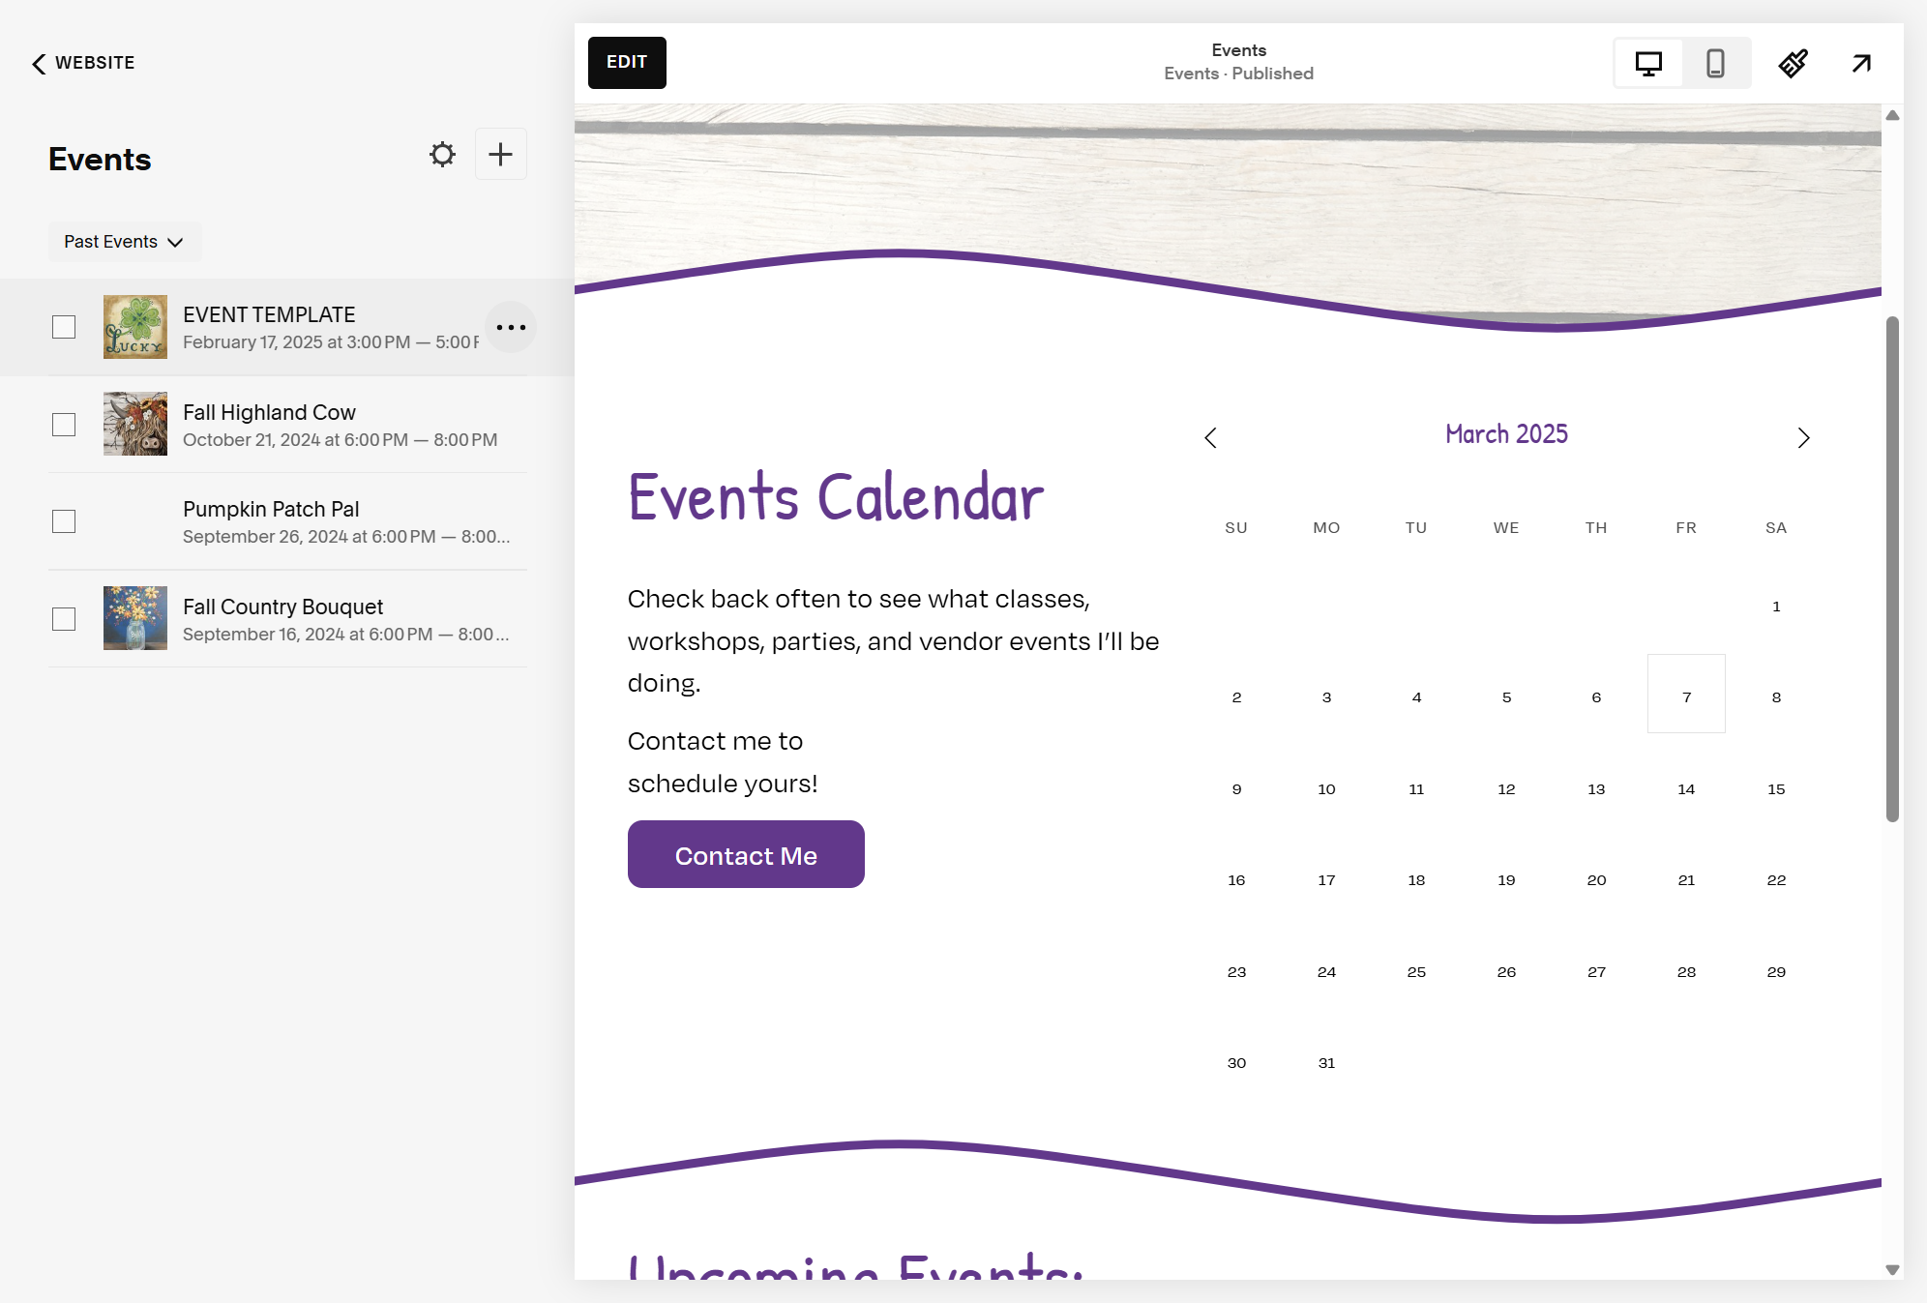Viewport: 1927px width, 1303px height.
Task: Go to next month in calendar
Action: point(1803,438)
